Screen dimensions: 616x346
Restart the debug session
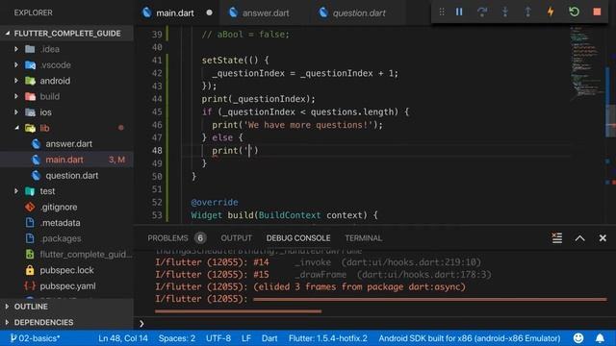(x=574, y=12)
